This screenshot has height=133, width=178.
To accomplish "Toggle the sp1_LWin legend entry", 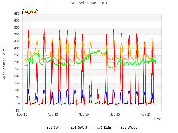I will pyautogui.click(x=101, y=128).
